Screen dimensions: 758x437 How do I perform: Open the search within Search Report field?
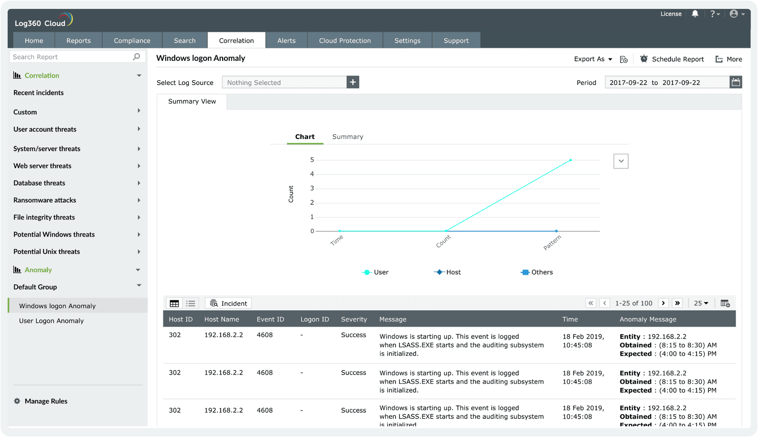pyautogui.click(x=136, y=57)
